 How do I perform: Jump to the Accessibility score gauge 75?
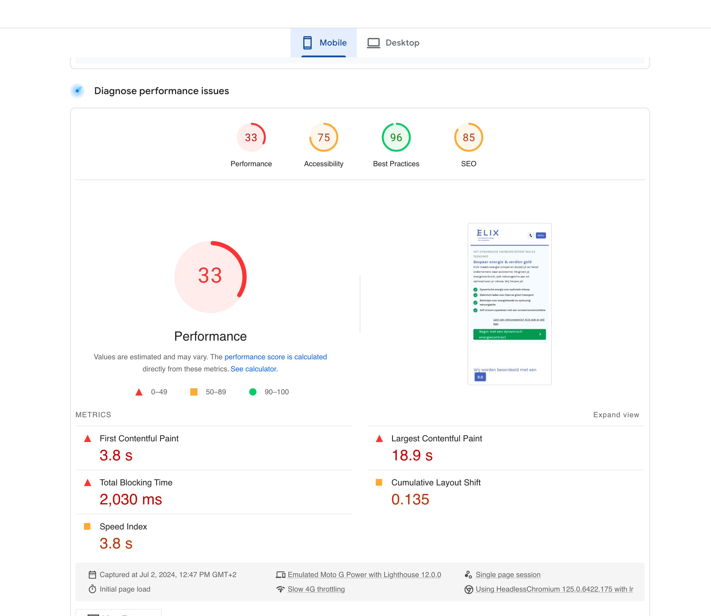(323, 138)
